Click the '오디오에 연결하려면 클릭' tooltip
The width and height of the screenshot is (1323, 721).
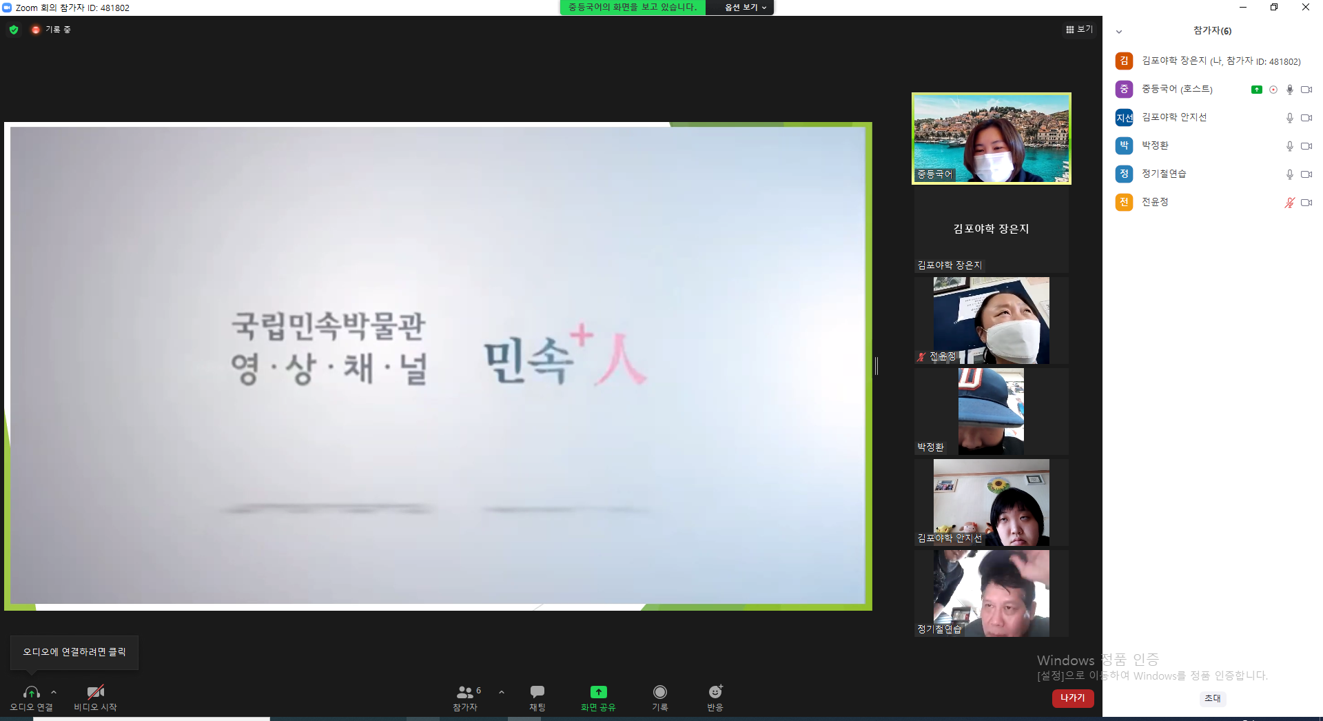tap(74, 652)
